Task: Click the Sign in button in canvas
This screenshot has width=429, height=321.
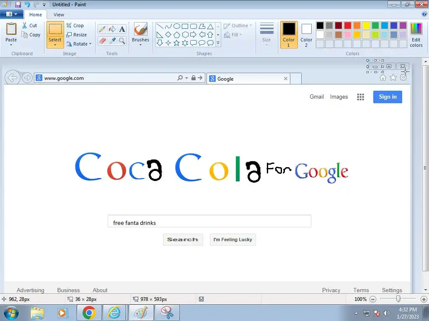Action: click(x=388, y=97)
